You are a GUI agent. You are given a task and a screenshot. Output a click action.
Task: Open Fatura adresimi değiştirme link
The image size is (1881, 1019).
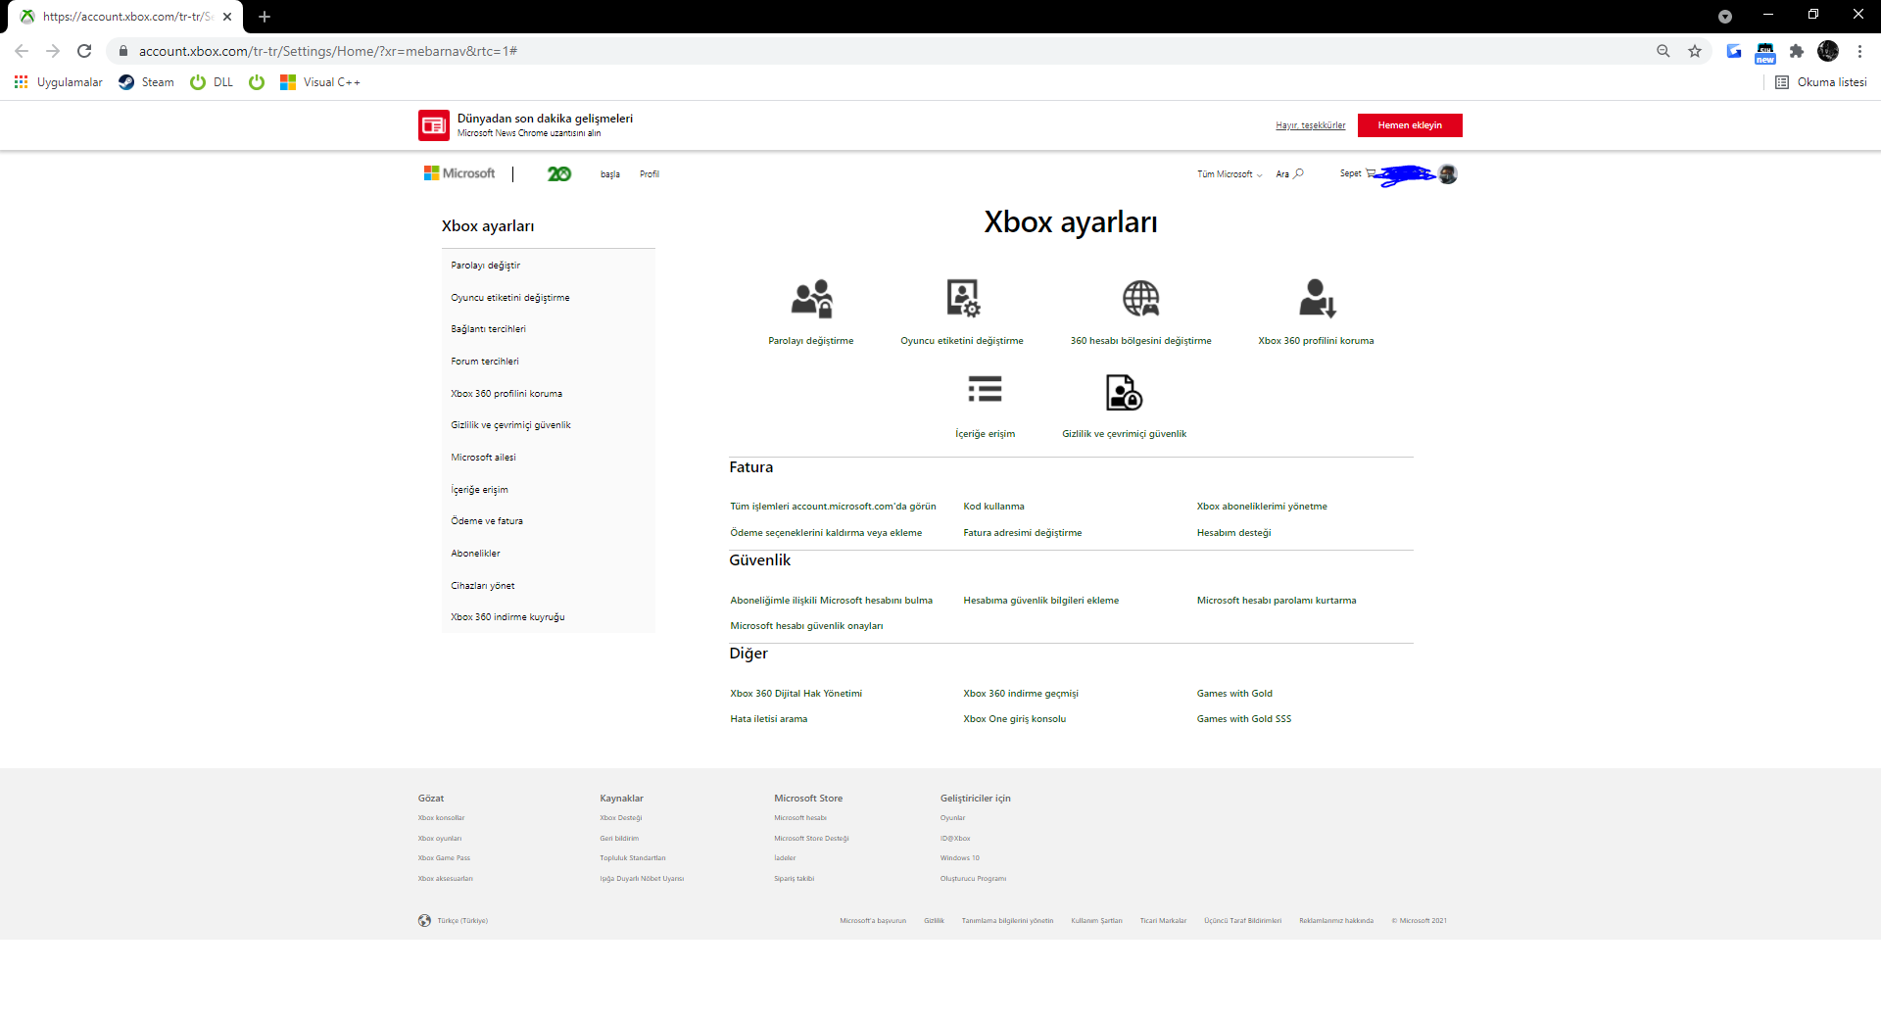[1023, 533]
